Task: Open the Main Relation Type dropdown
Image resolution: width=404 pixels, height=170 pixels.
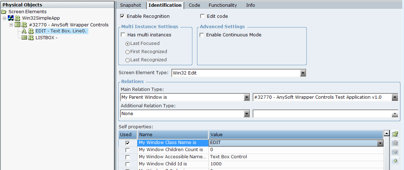Action: tap(247, 97)
